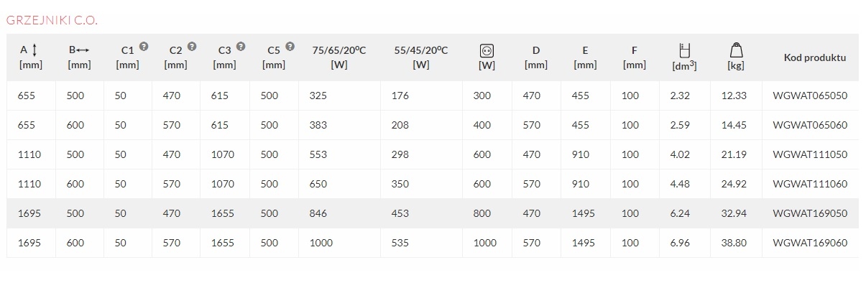The width and height of the screenshot is (866, 288).
Task: Click the help icon next to C5
Action: 290,47
